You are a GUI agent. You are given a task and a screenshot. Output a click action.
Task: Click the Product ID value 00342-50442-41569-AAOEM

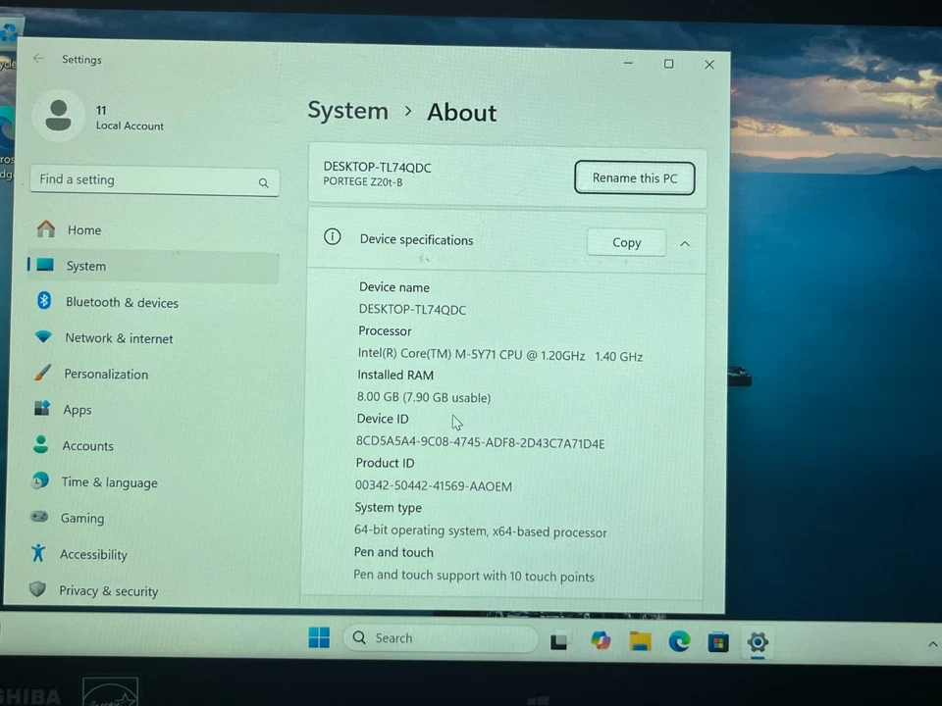433,485
